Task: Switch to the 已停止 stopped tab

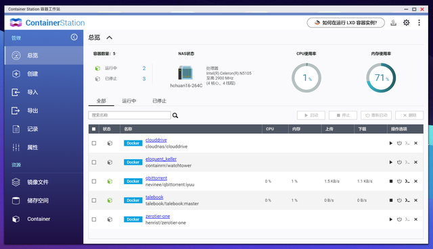Action: (160, 101)
